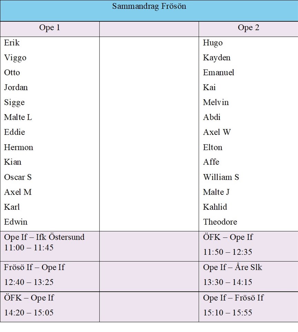
Task: Select William S in the Ope 2 list
Action: (x=221, y=177)
